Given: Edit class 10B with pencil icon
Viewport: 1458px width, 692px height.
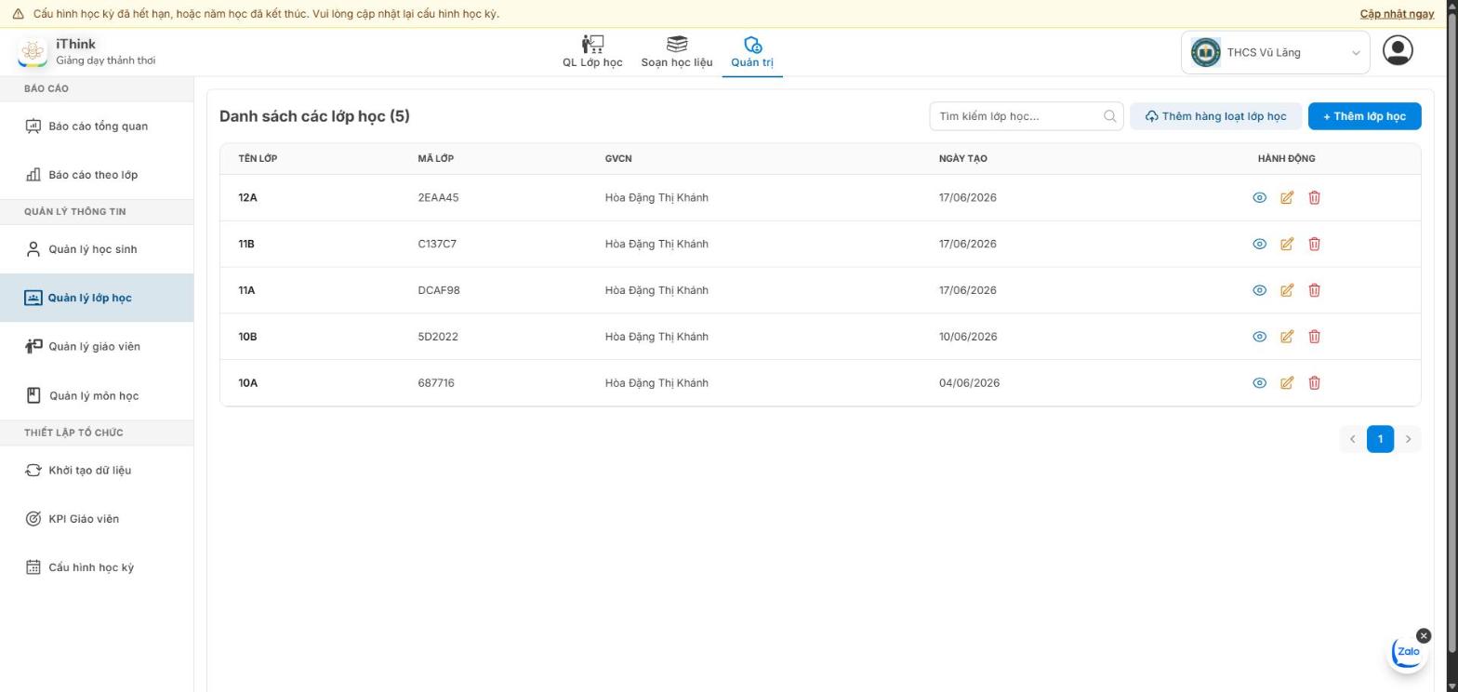Looking at the screenshot, I should 1287,337.
